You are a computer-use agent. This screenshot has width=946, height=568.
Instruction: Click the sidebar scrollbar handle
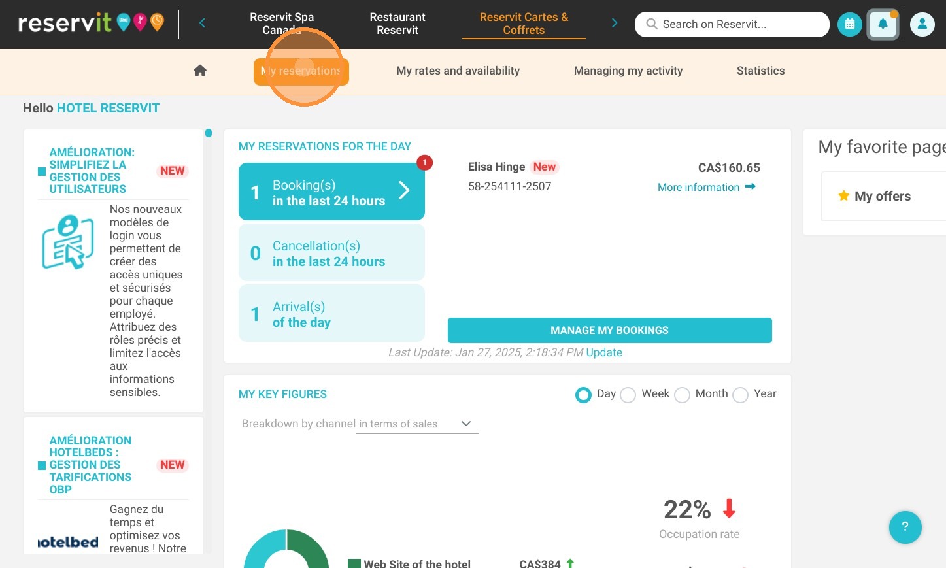(209, 133)
